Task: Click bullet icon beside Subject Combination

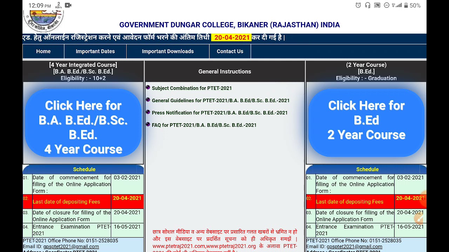Action: coord(148,87)
